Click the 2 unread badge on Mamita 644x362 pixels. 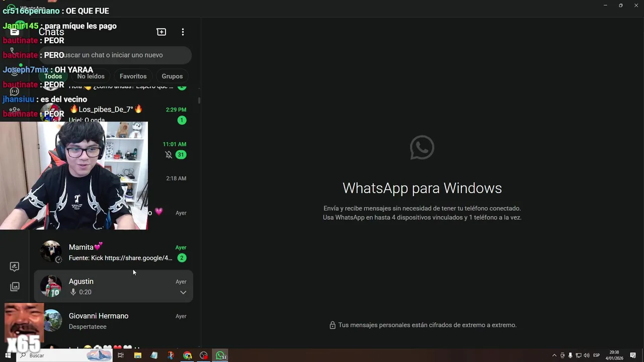182,258
